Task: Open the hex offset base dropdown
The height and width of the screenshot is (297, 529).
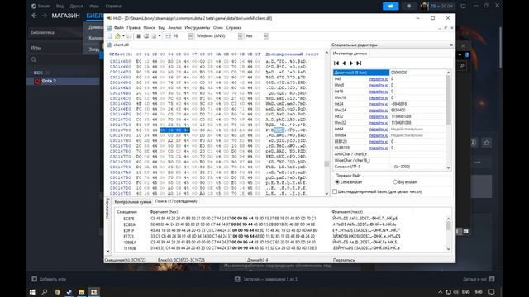Action: click(266, 36)
